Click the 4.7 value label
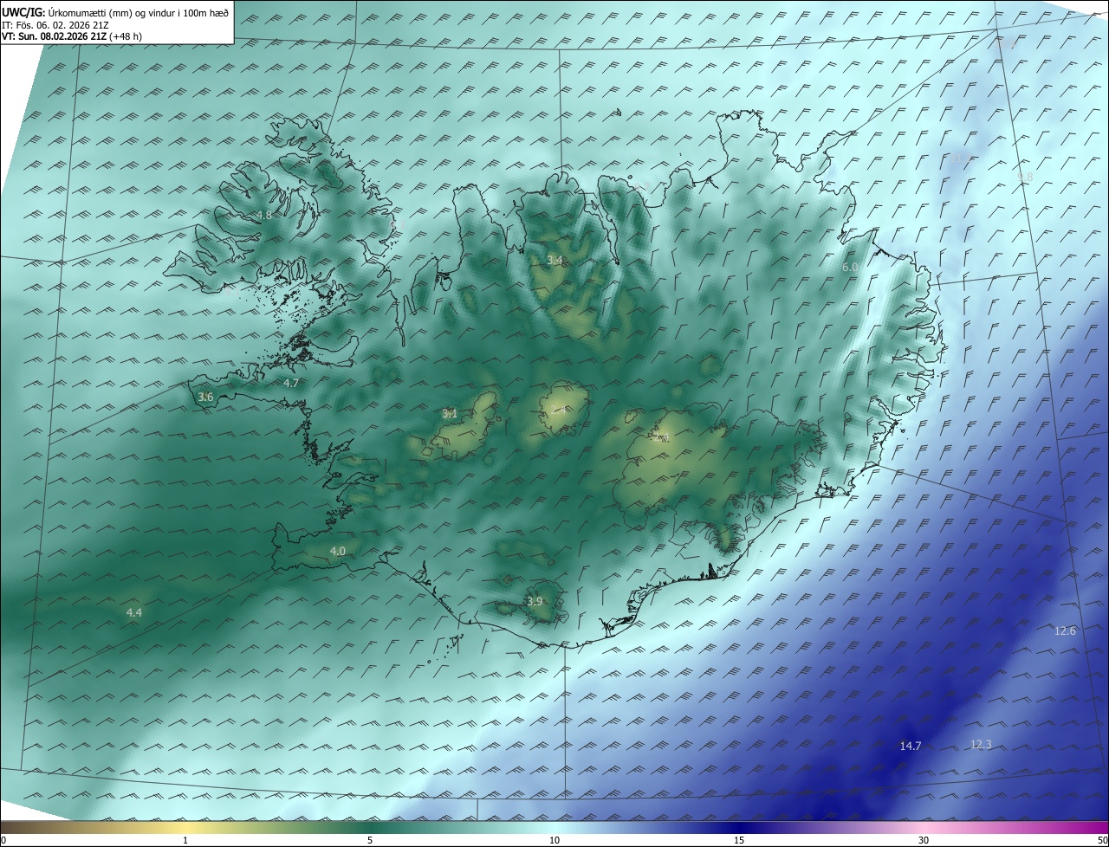This screenshot has height=847, width=1109. coord(291,383)
